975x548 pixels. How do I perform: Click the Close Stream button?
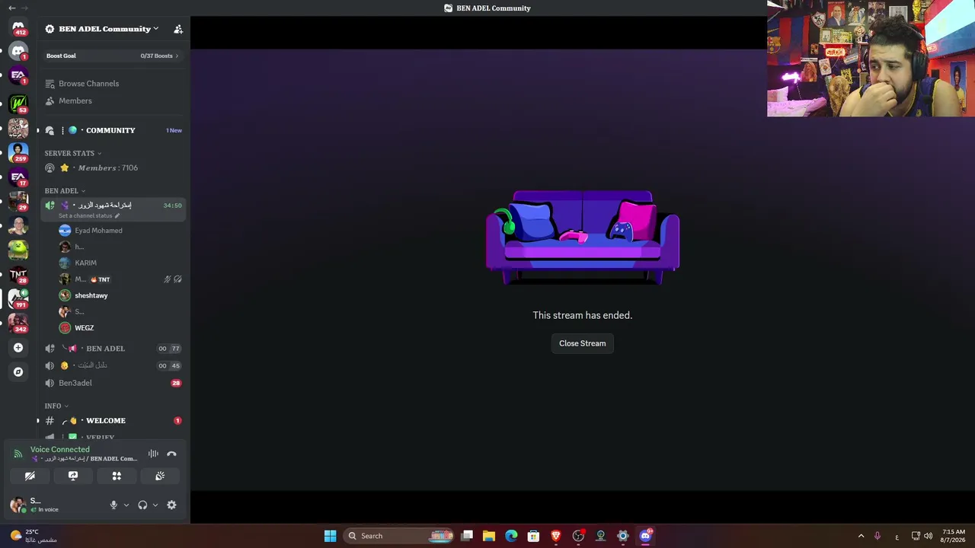point(583,343)
